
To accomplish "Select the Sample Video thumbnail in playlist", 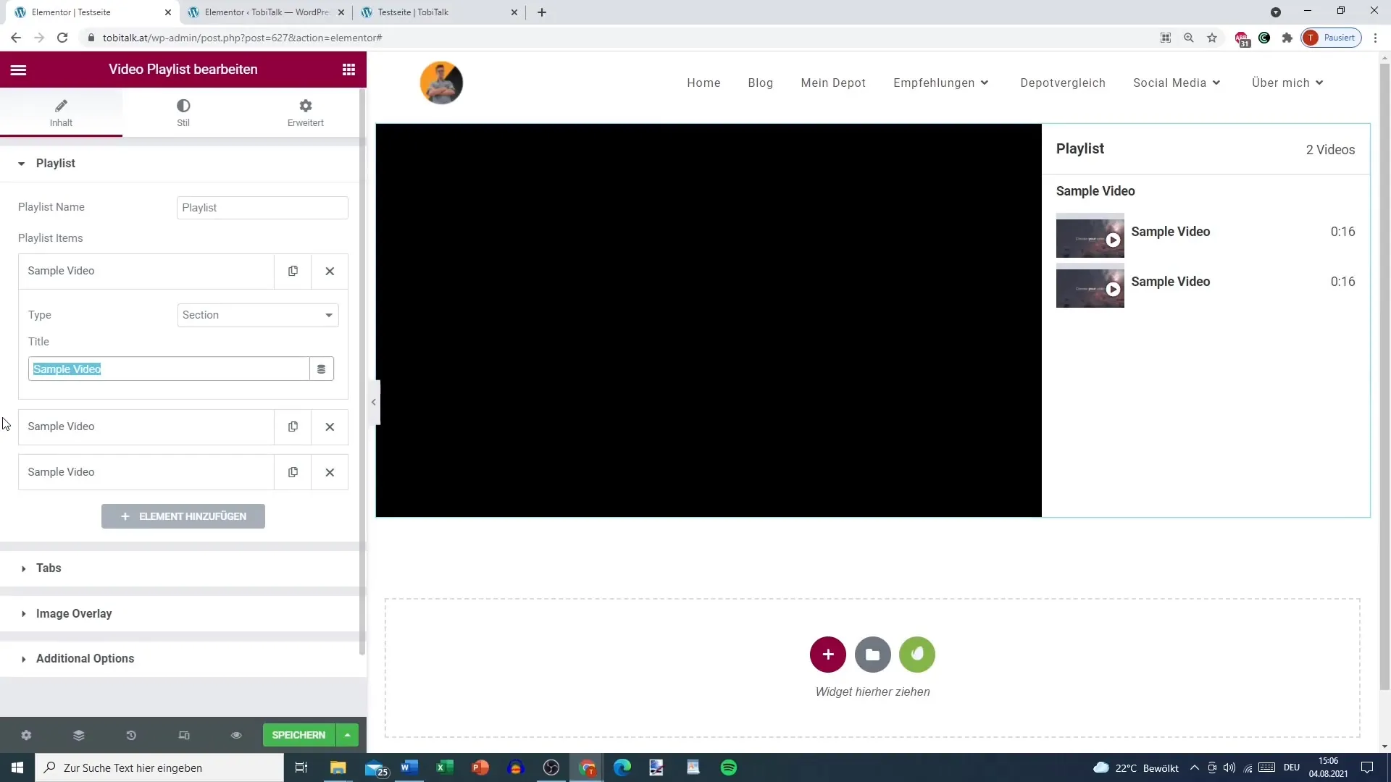I will tap(1090, 237).
